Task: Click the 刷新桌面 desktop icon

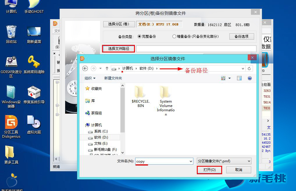Action: pyautogui.click(x=34, y=35)
